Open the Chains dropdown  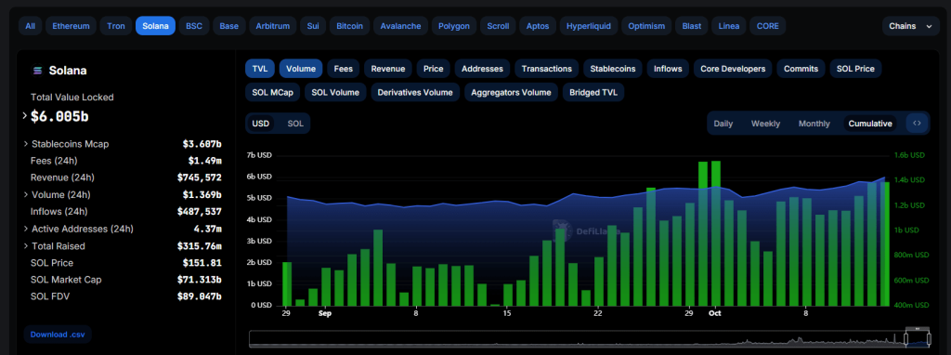911,26
